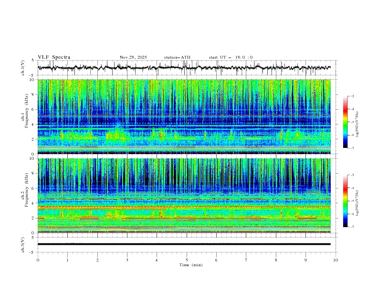378x292 pixels.
Task: Click the ch.2 'log(PSD)(V²/Hz)' colorbar title
Action: 358,203
